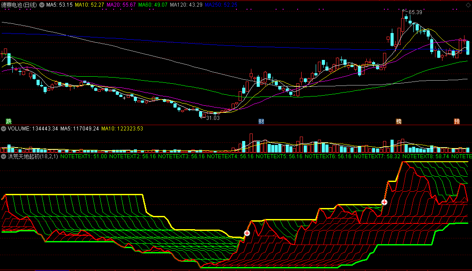The width and height of the screenshot is (472, 271).
Task: Click the volume MA10: 122323.53 label
Action: 122,129
